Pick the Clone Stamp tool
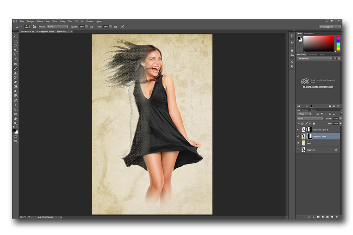 15,73
